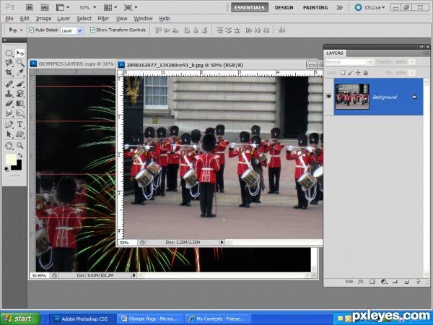Screen dimensions: 433x325
Task: Open the Window menu
Action: pos(143,19)
